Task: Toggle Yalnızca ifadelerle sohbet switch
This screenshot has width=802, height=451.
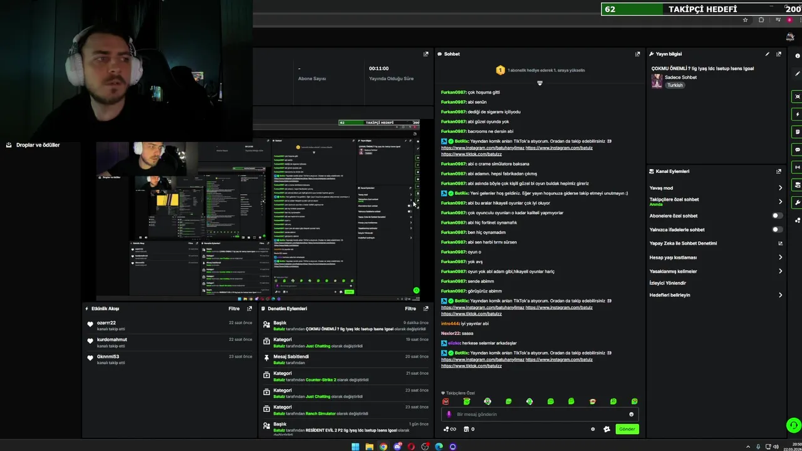Action: tap(777, 229)
